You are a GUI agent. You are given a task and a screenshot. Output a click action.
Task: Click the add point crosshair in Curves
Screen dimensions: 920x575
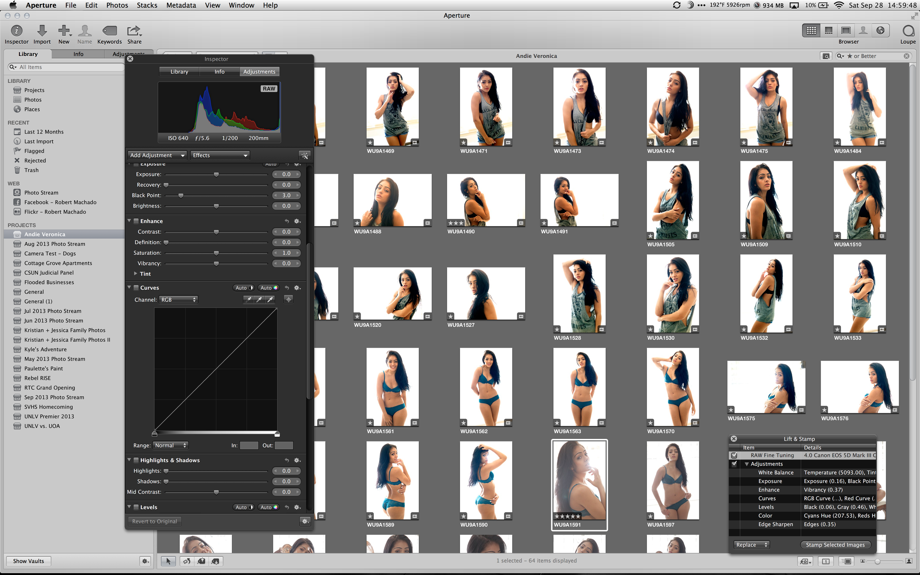click(x=289, y=300)
